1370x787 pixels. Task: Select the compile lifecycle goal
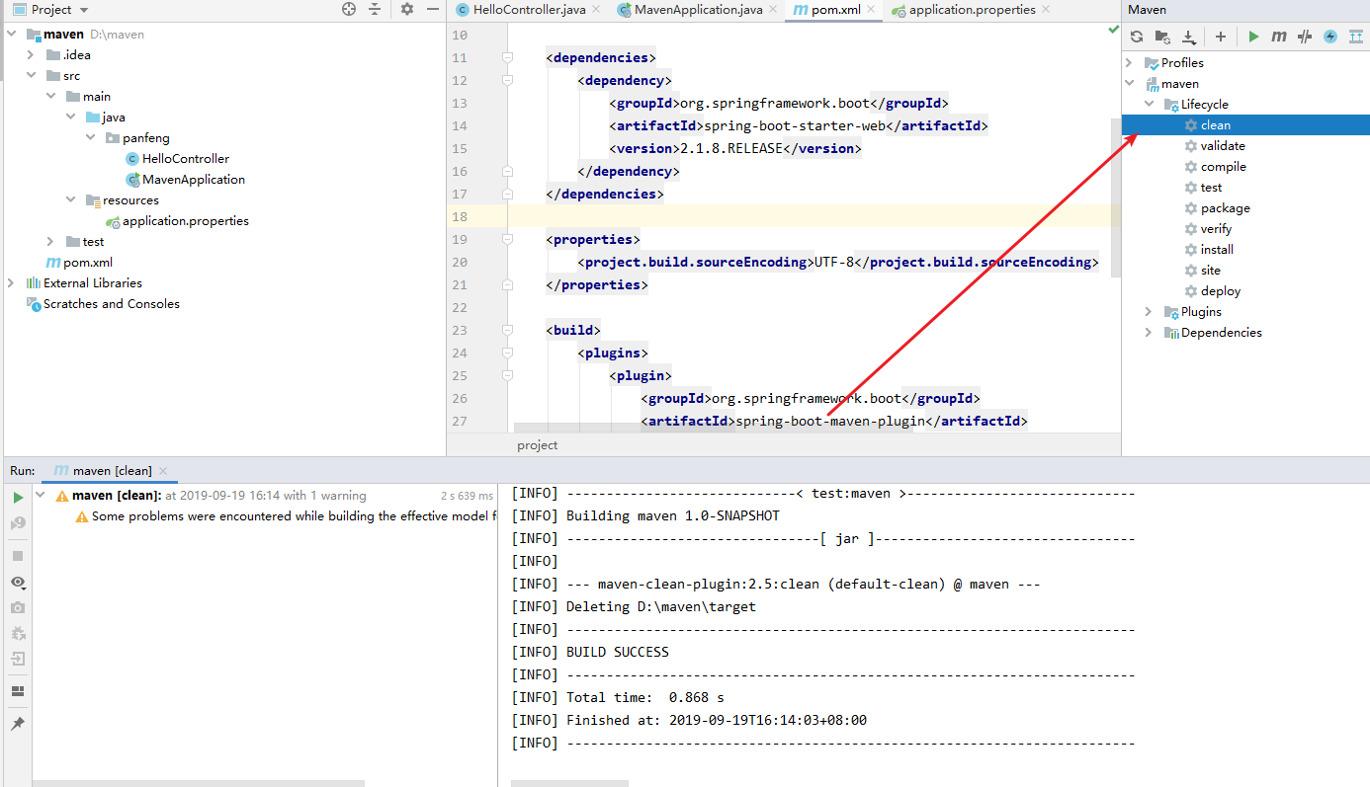[1223, 167]
